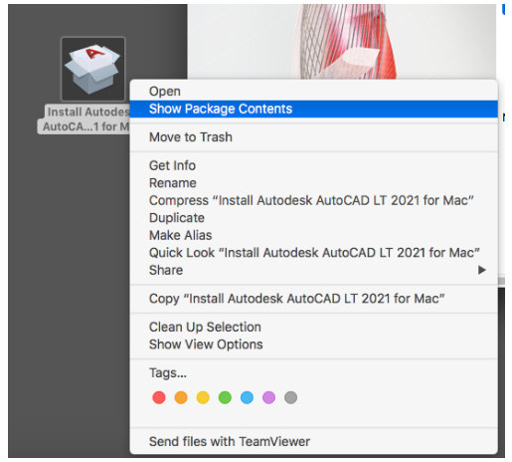Apply the gray tag color
Image resolution: width=512 pixels, height=462 pixels.
(x=290, y=397)
